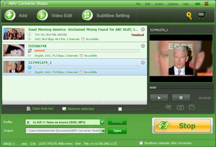
Task: Open Subtitles Setting icon
Action: [87, 15]
